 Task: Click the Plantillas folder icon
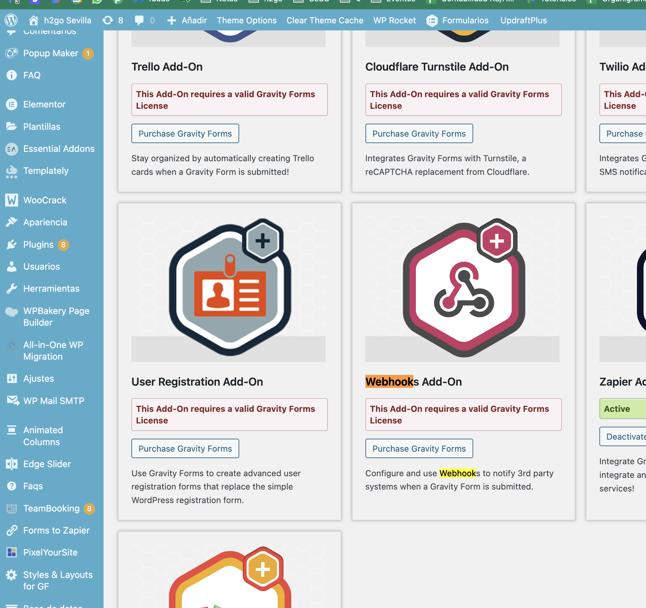[x=12, y=127]
